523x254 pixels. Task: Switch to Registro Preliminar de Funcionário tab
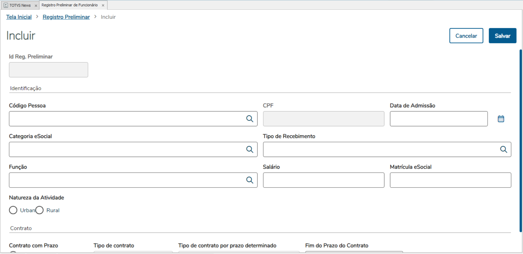tap(69, 5)
